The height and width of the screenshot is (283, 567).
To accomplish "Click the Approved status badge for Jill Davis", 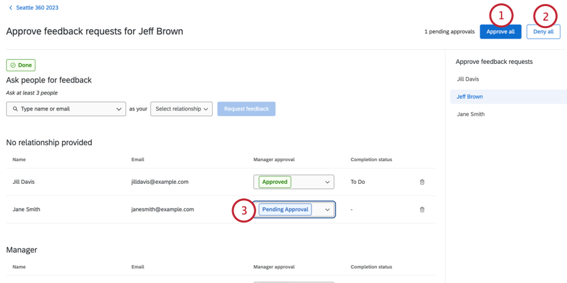I will (x=275, y=182).
